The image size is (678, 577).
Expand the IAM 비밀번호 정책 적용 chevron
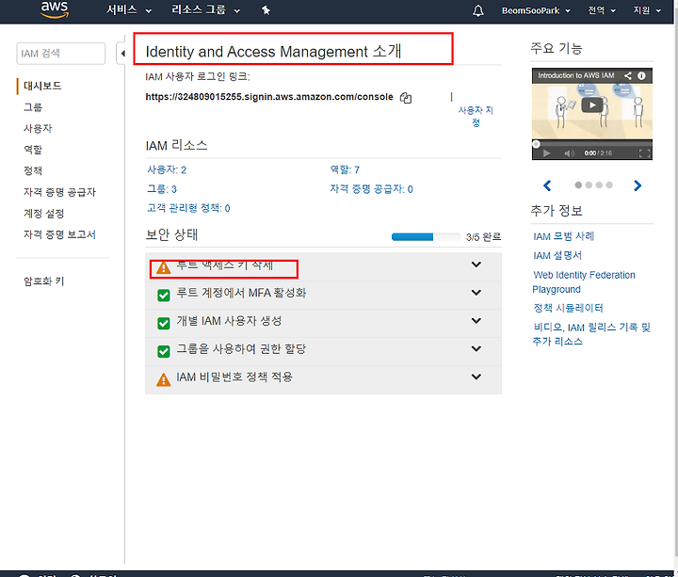click(476, 377)
